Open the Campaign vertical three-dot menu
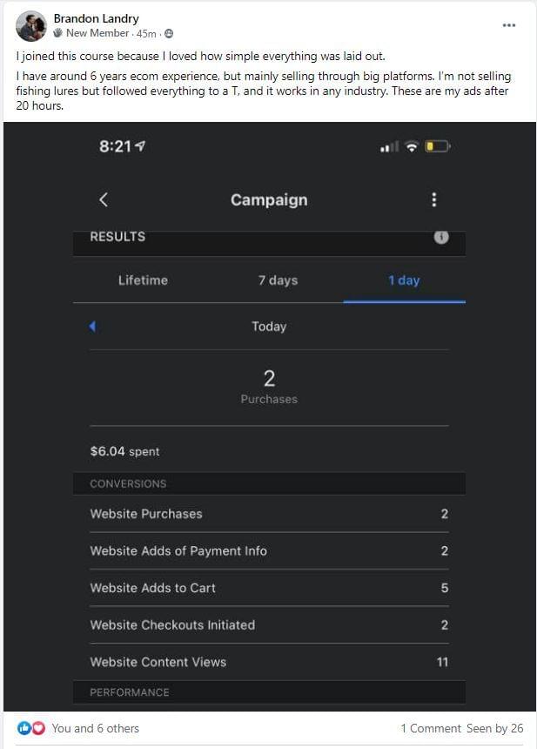The height and width of the screenshot is (749, 537). (x=434, y=199)
